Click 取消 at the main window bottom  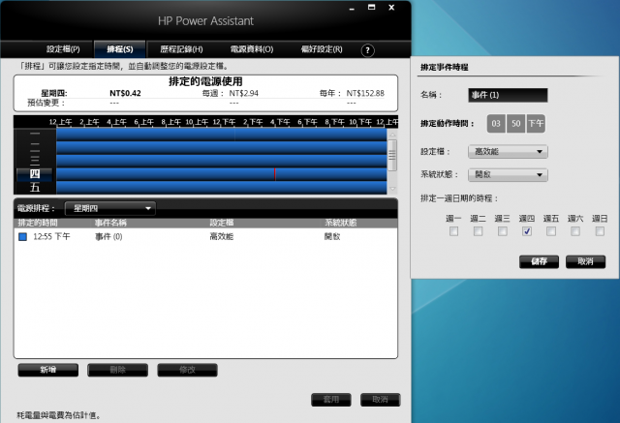point(381,400)
